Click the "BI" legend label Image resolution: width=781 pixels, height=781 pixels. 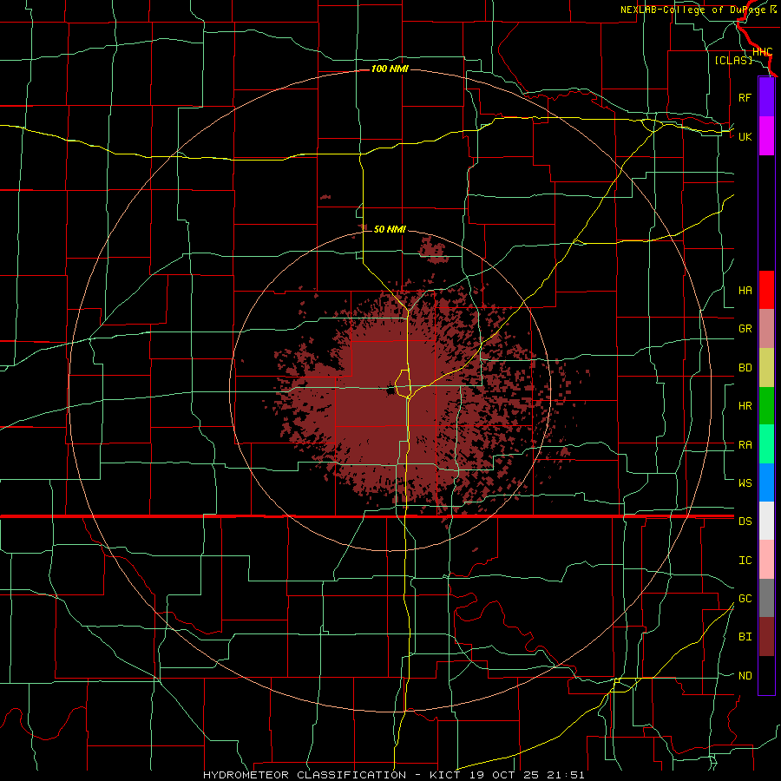[745, 637]
